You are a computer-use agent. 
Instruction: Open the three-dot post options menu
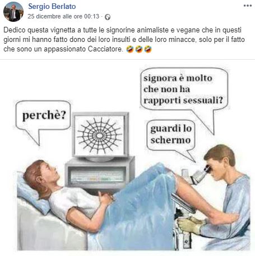pos(248,6)
